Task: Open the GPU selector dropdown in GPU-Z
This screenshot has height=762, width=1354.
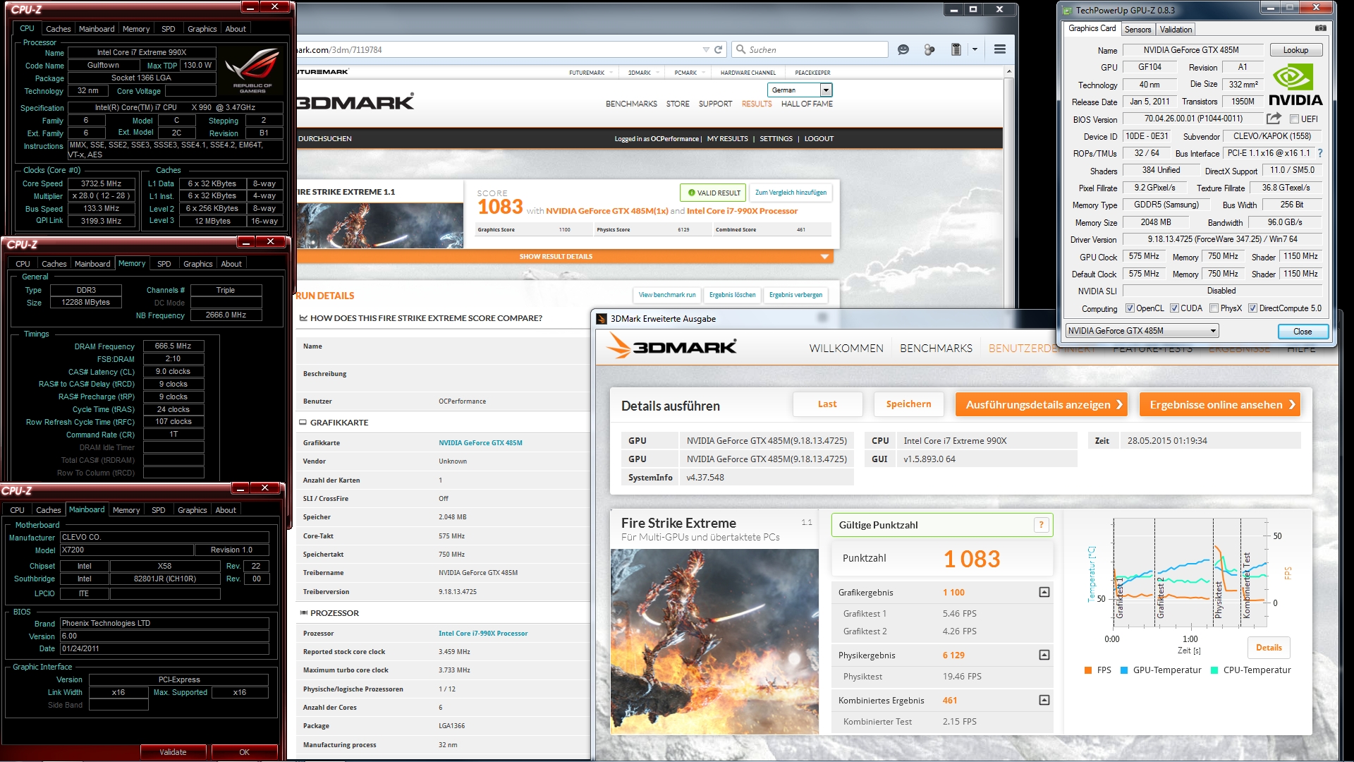Action: pos(1142,330)
